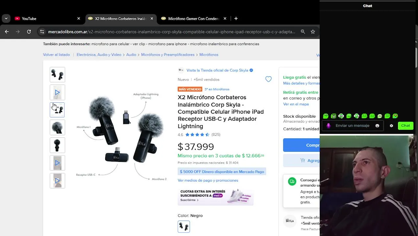Viewport: 418px width, 236px height.
Task: Bookmark page with the star icon
Action: pos(313,32)
